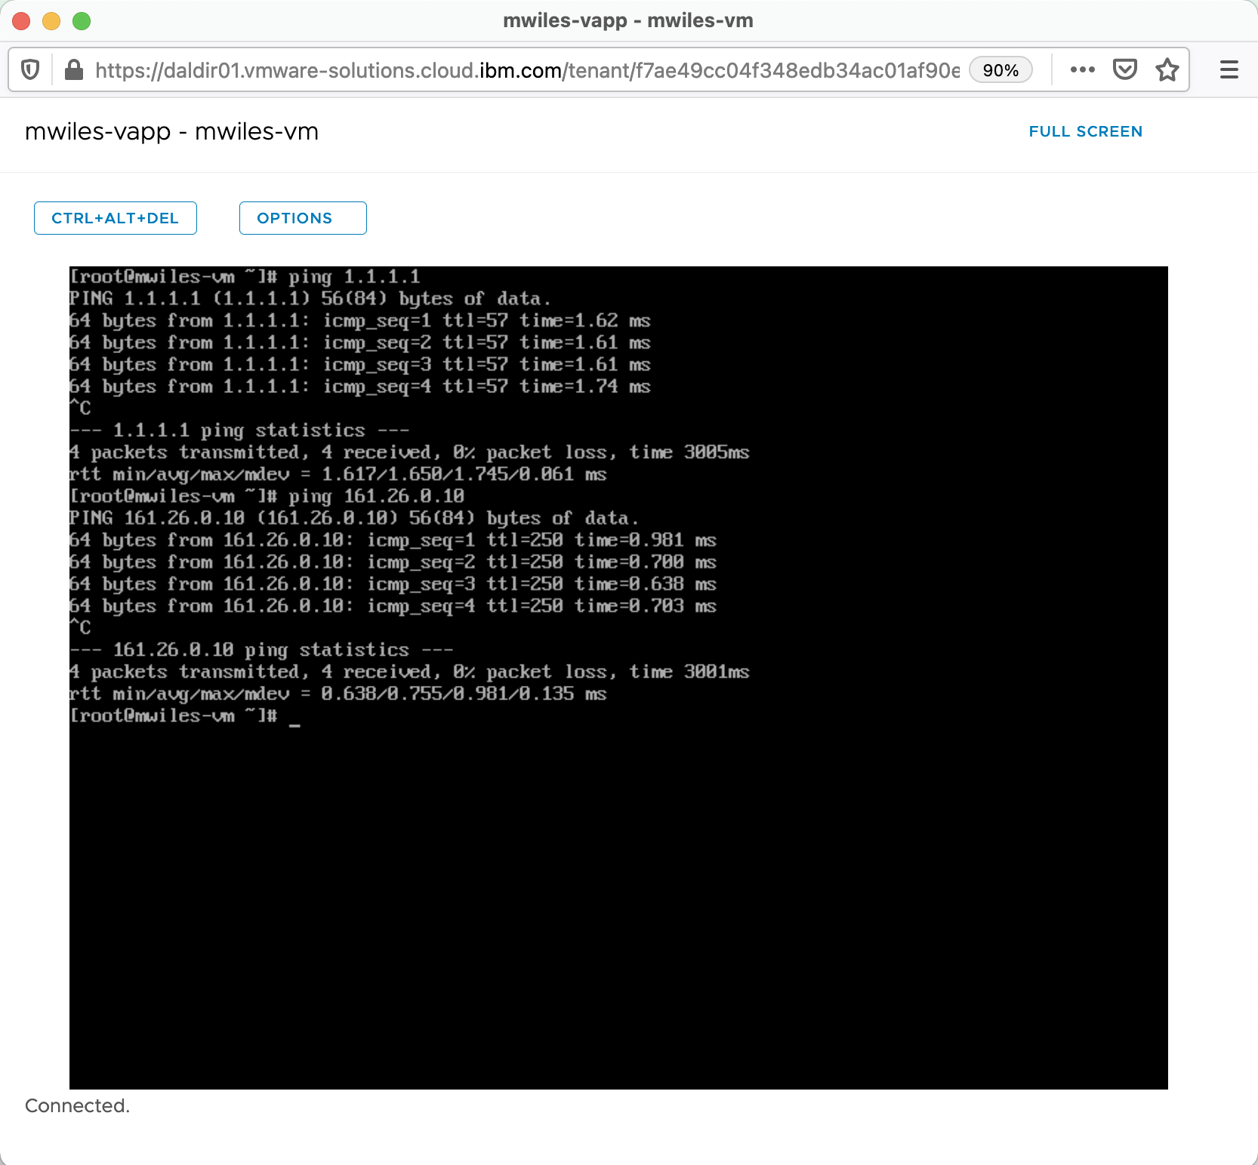The height and width of the screenshot is (1165, 1258).
Task: Click the mwiles-vapp - mwiles-vm page heading
Action: [x=171, y=131]
